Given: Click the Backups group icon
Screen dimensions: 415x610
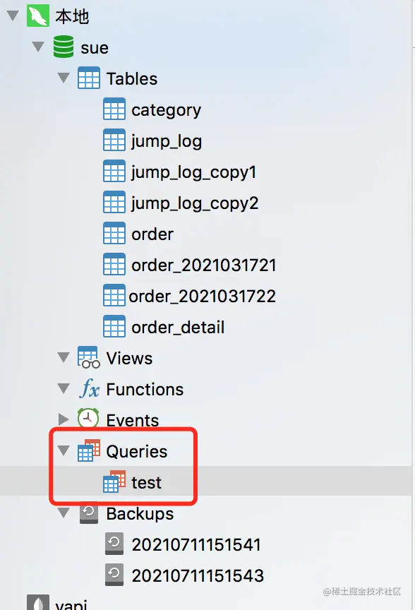Looking at the screenshot, I should click(89, 513).
